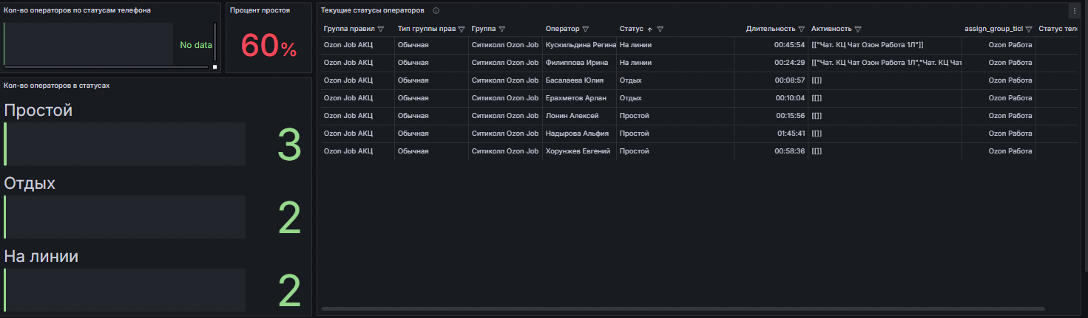Click activity cell for Филиппова Ирина

pos(885,63)
